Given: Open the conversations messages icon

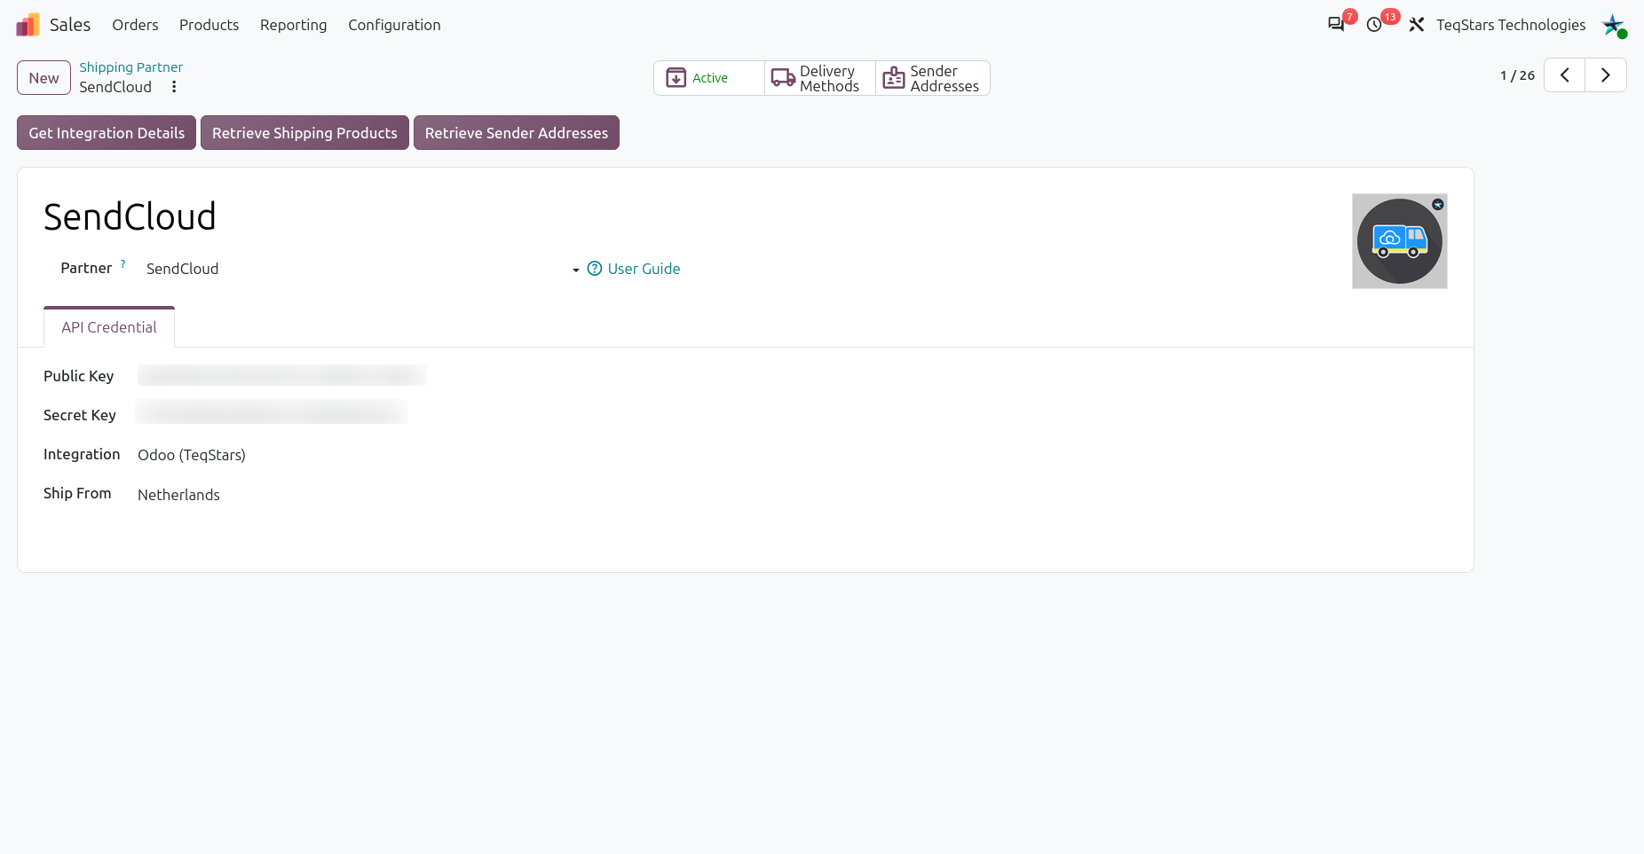Looking at the screenshot, I should point(1336,25).
